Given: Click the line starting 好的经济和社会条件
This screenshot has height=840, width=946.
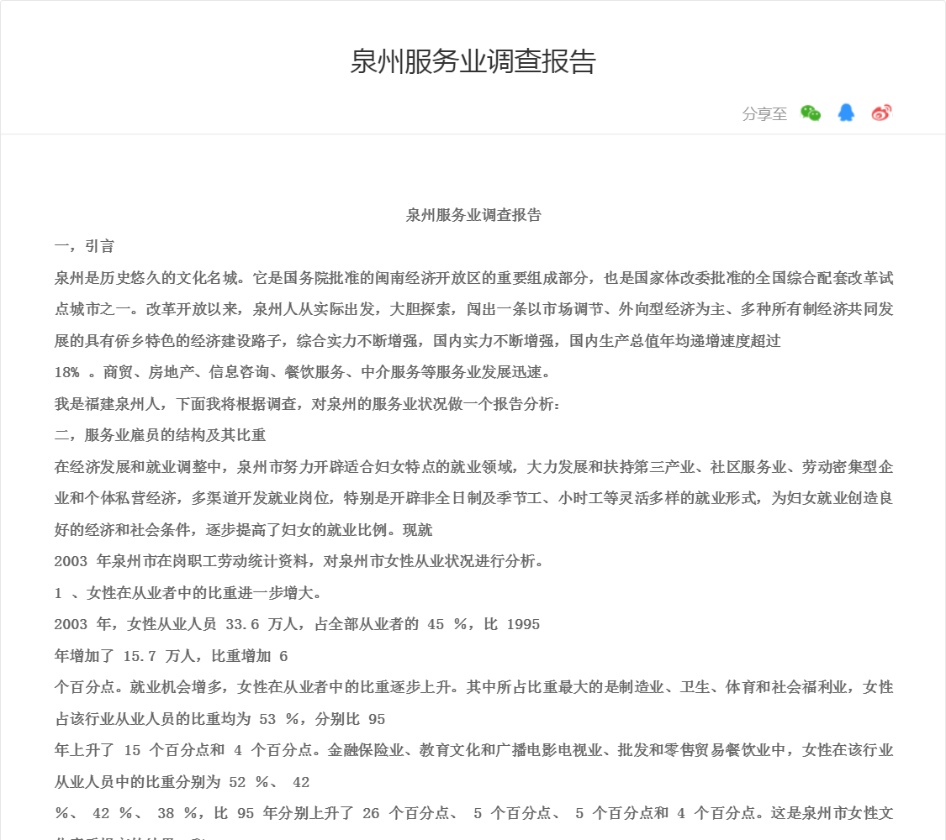Looking at the screenshot, I should (244, 530).
